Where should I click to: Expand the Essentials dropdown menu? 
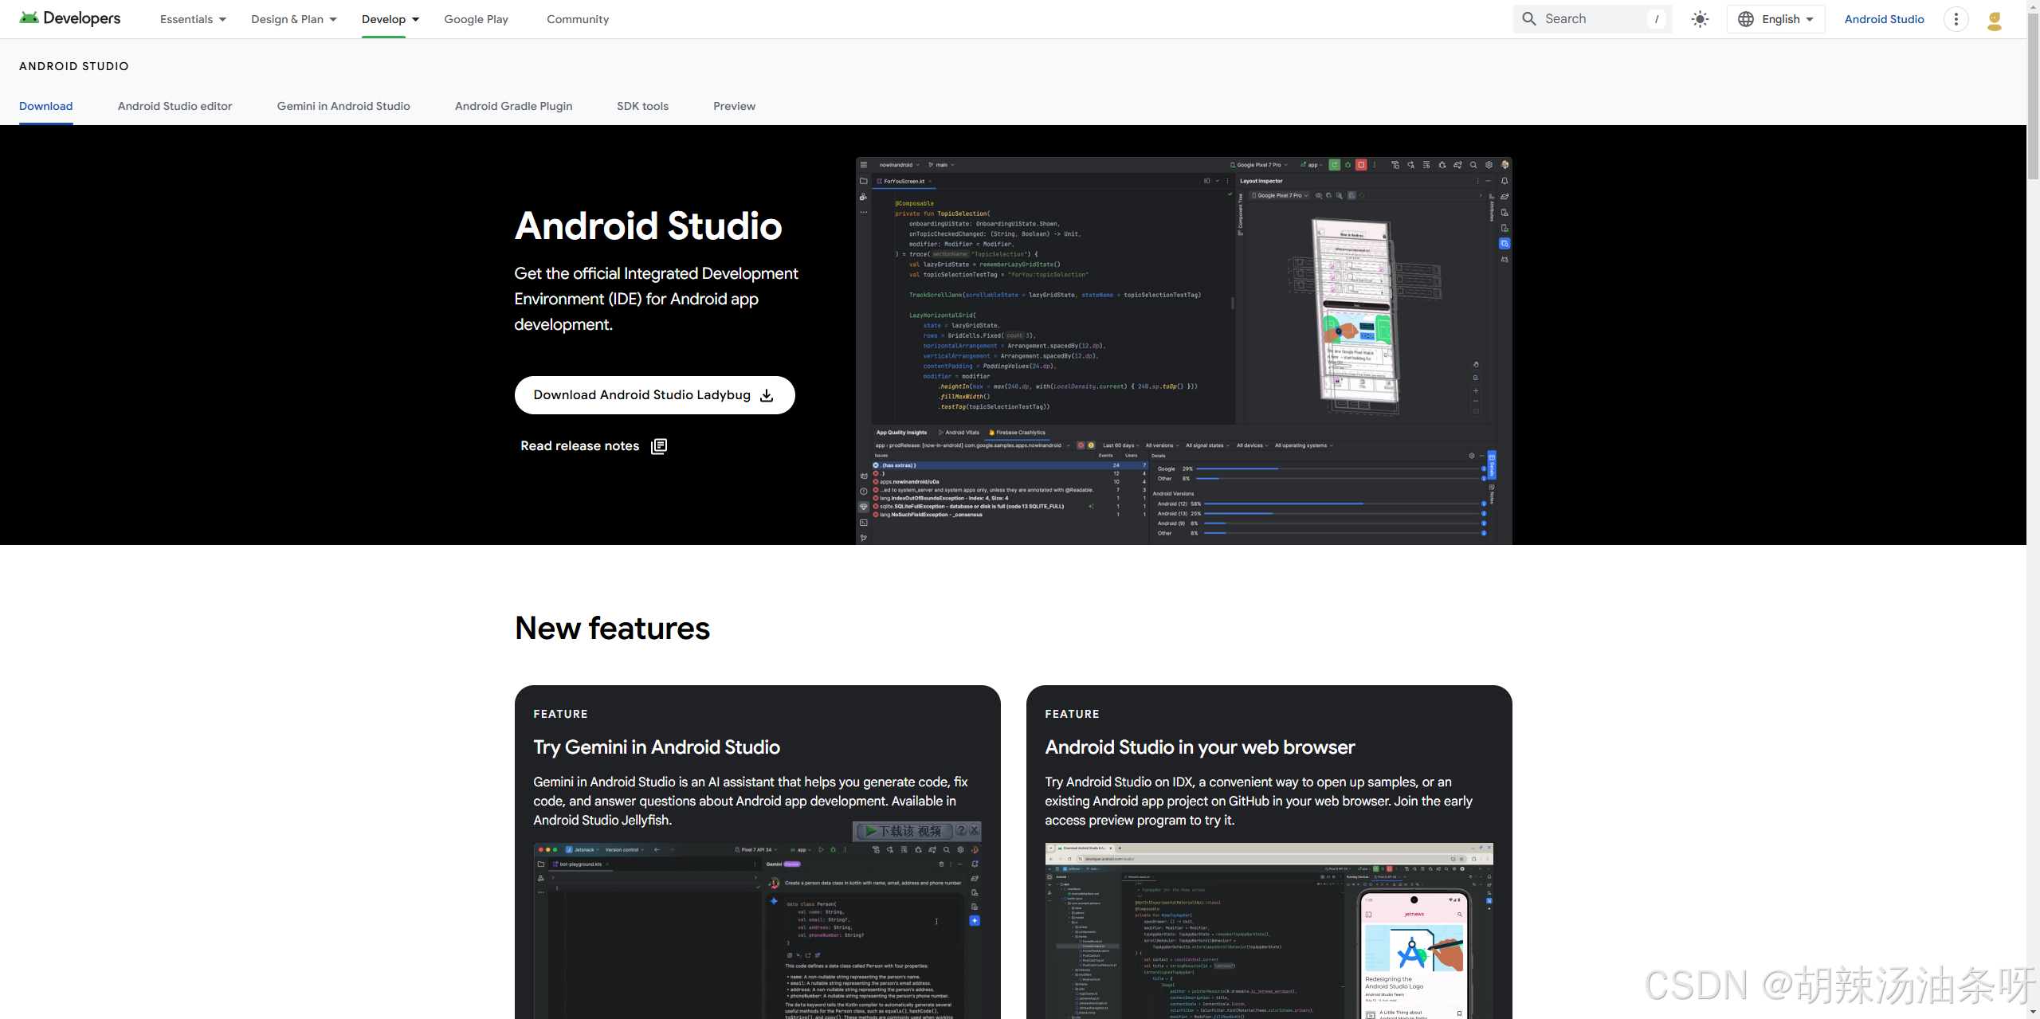pos(193,19)
